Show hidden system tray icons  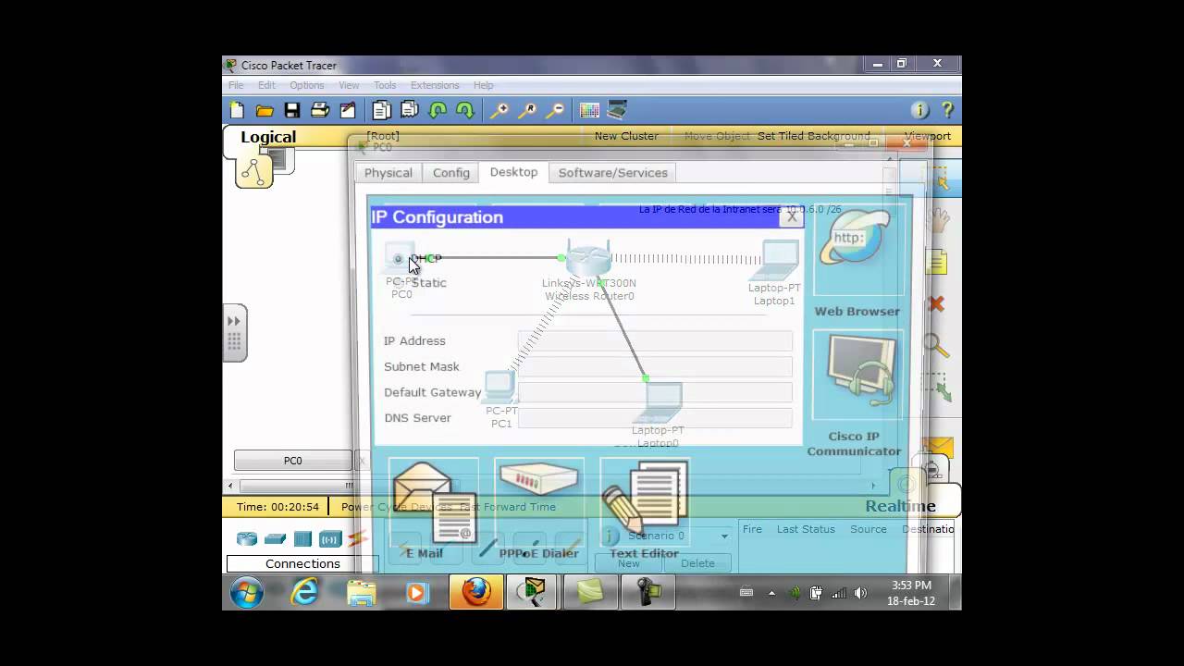point(771,594)
